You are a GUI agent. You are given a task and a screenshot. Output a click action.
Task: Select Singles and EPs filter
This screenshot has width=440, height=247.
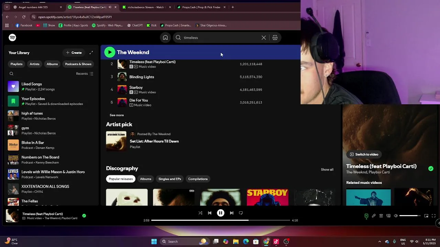click(169, 179)
